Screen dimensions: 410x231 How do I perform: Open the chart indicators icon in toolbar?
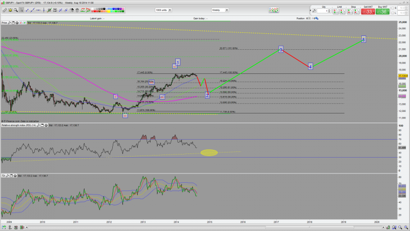(274, 10)
